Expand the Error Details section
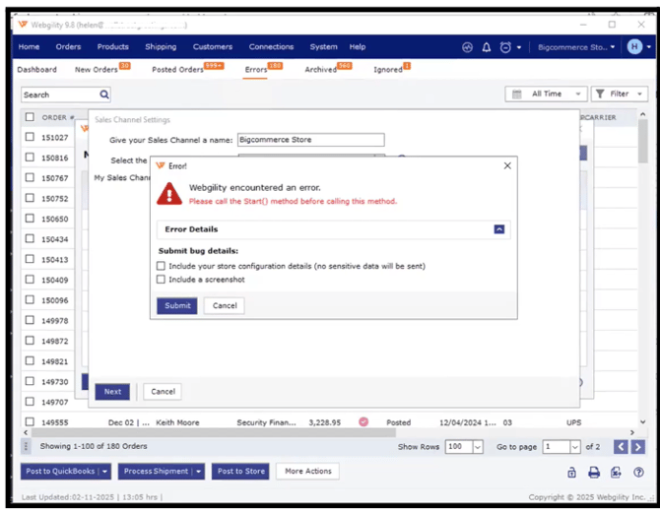Viewport: 660px width, 512px height. point(499,229)
